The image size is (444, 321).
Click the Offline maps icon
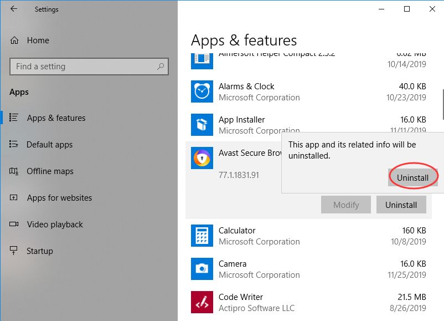pyautogui.click(x=14, y=171)
